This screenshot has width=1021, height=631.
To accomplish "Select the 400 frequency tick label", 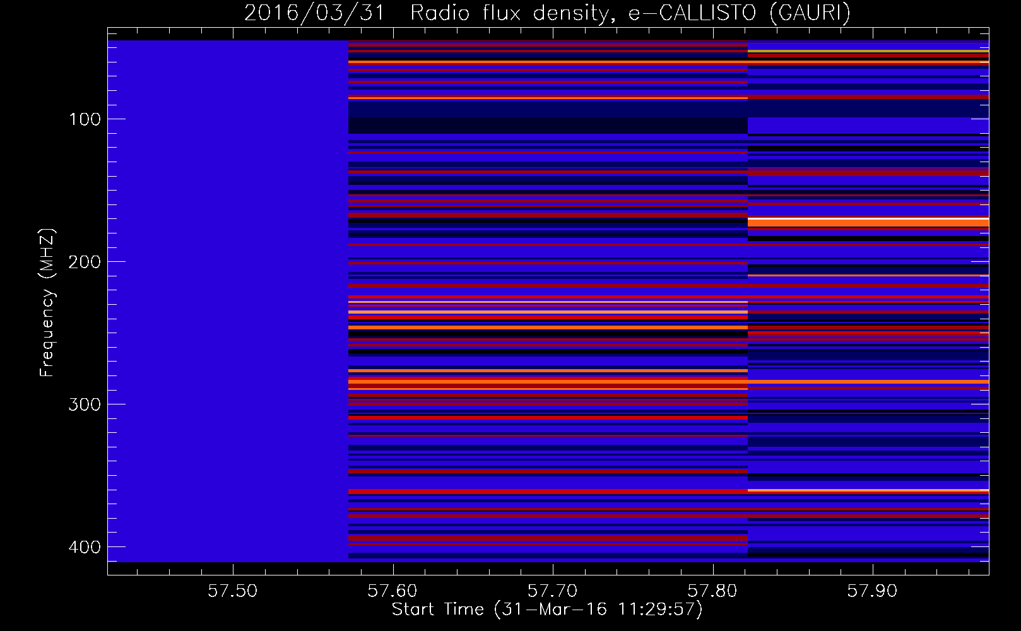I will click(x=85, y=547).
